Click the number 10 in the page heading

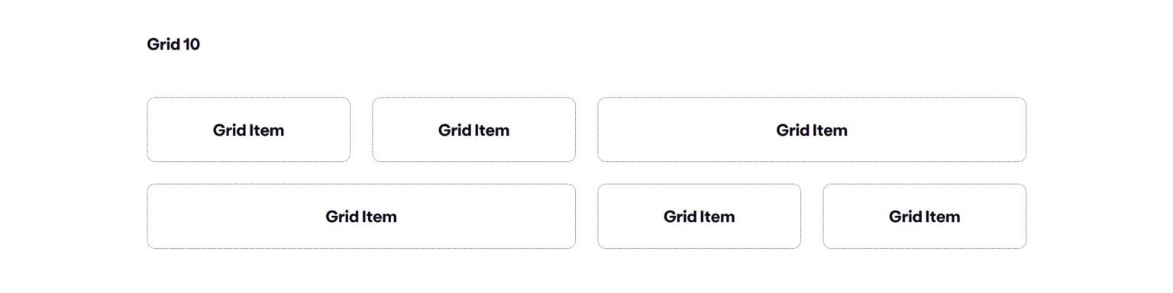tap(192, 44)
